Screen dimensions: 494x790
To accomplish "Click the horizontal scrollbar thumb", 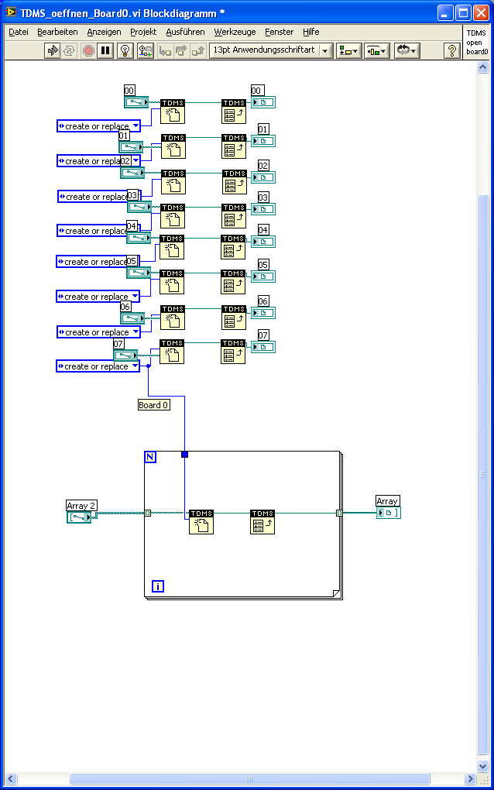I will (249, 778).
